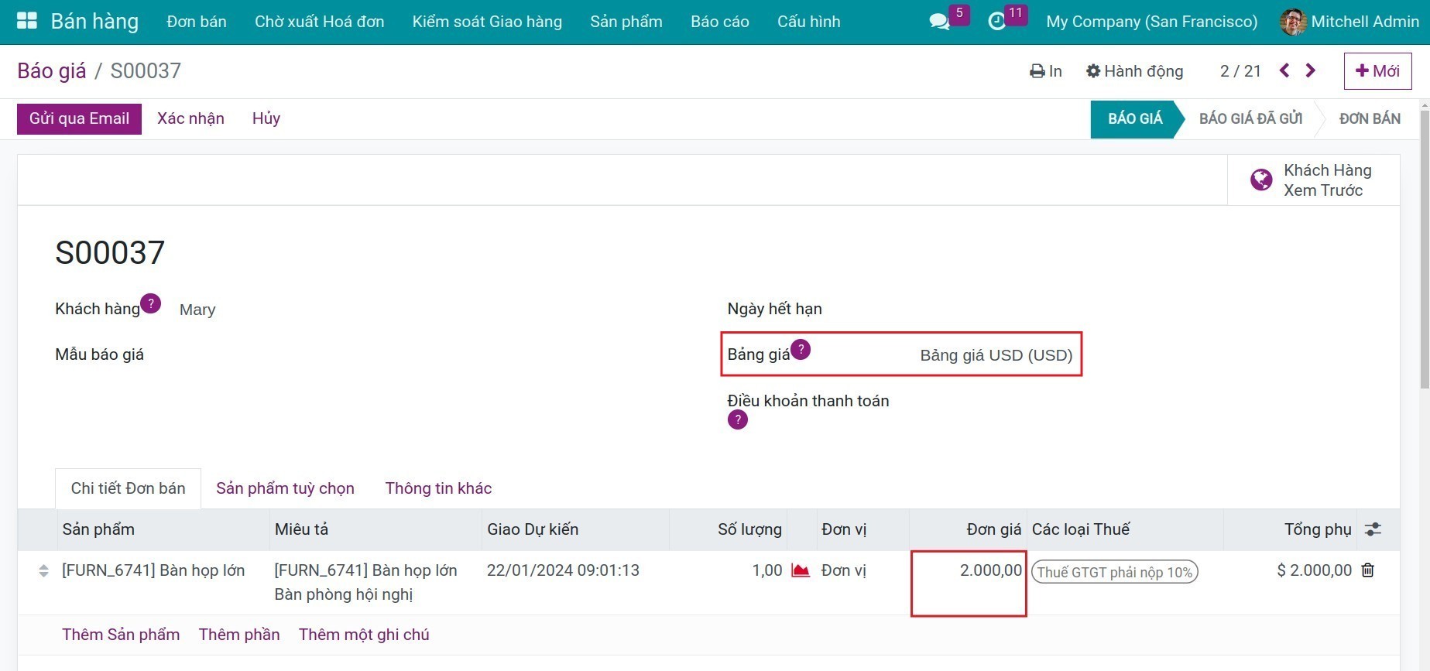Click the Đơn giá 2.000,00 field
1430x671 pixels.
pyautogui.click(x=969, y=571)
